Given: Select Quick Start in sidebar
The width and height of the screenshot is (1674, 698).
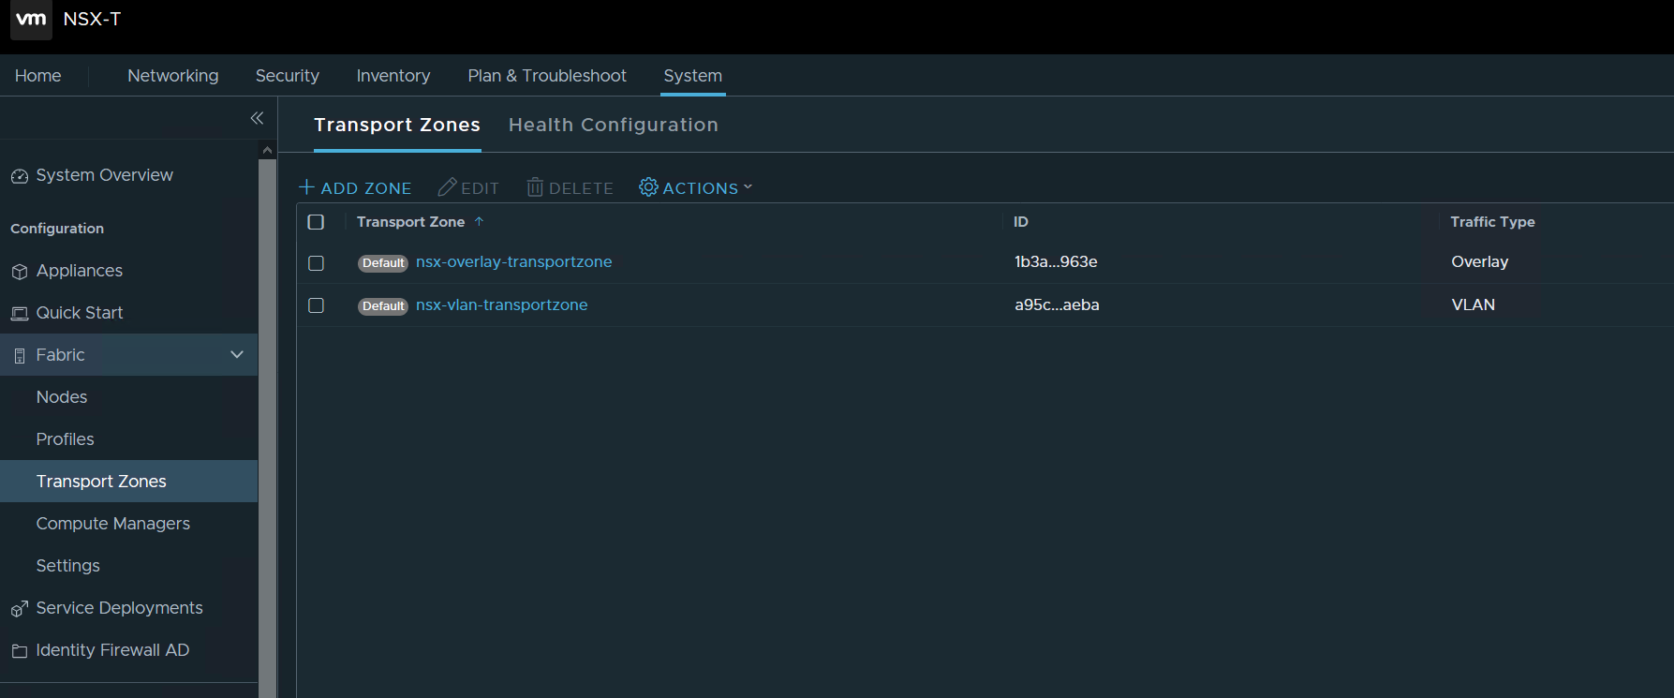Looking at the screenshot, I should (x=80, y=313).
